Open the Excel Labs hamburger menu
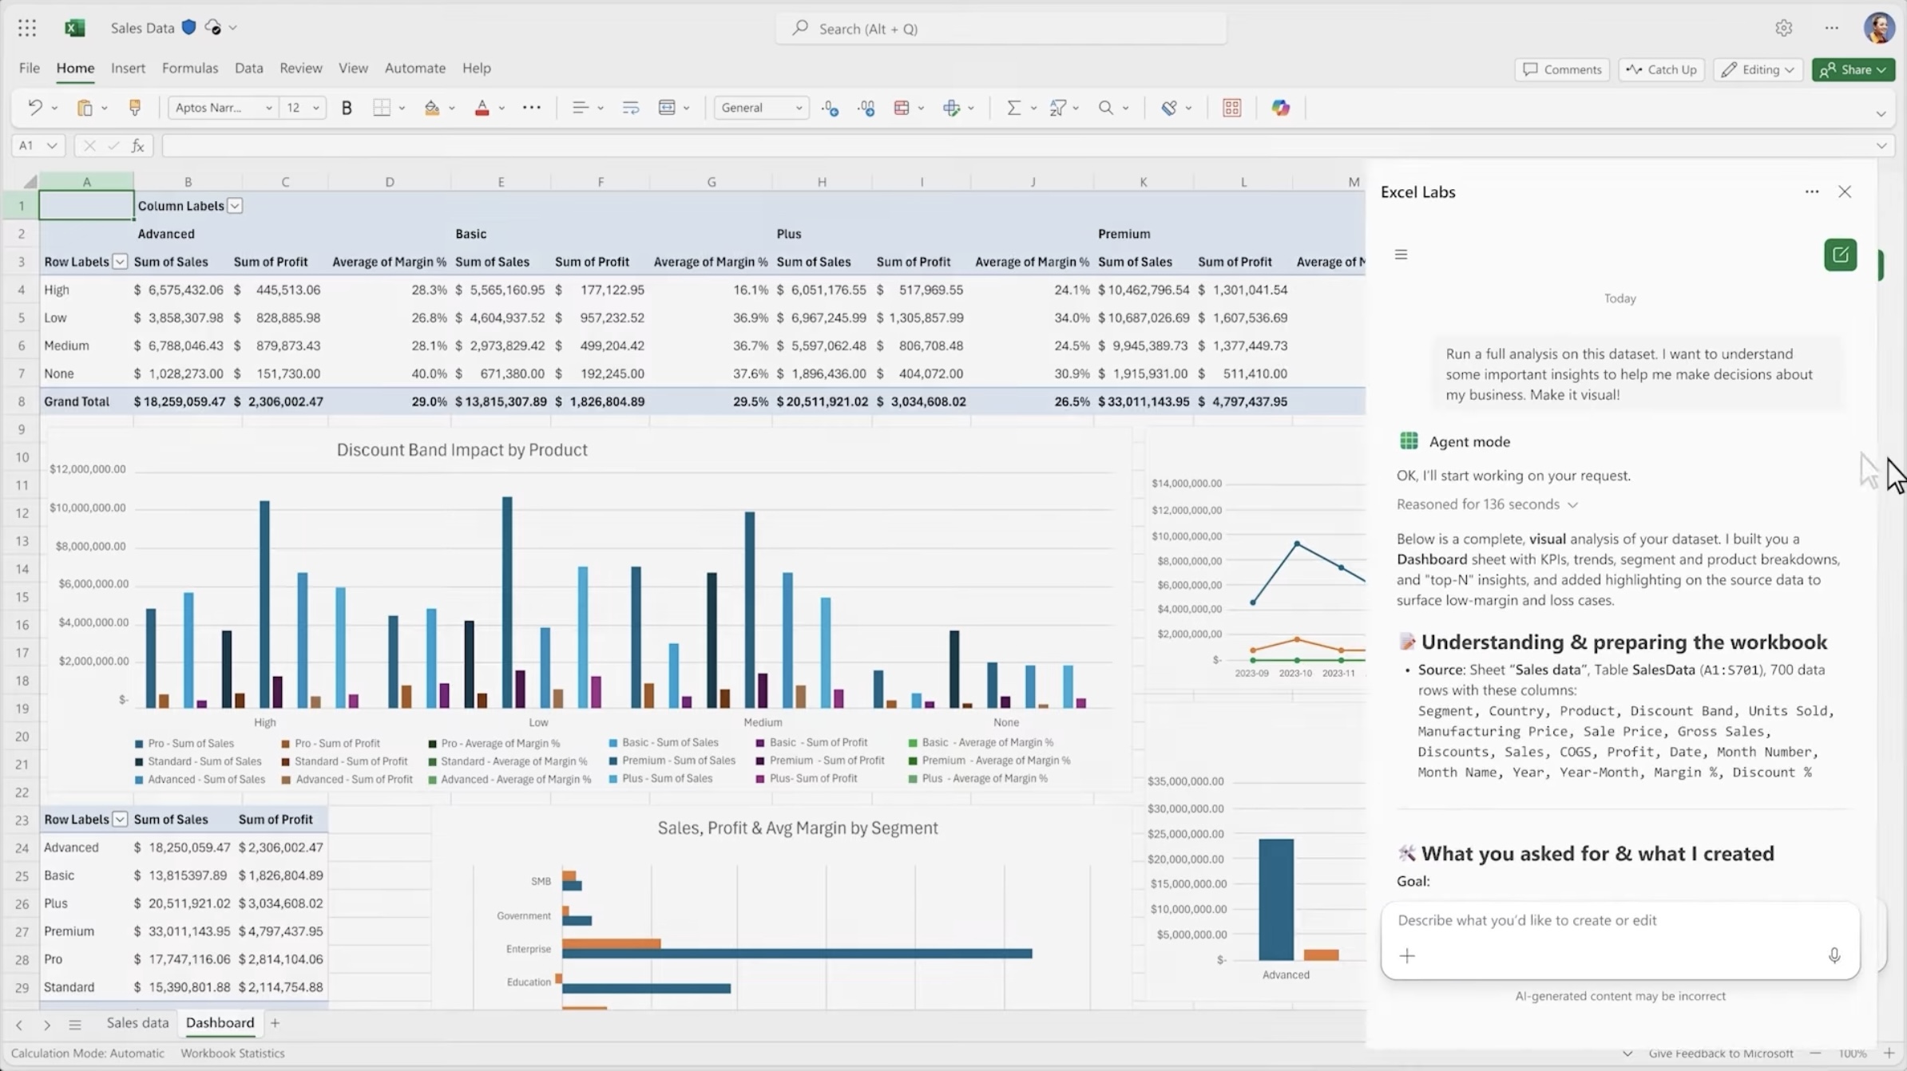This screenshot has width=1907, height=1071. pyautogui.click(x=1402, y=254)
